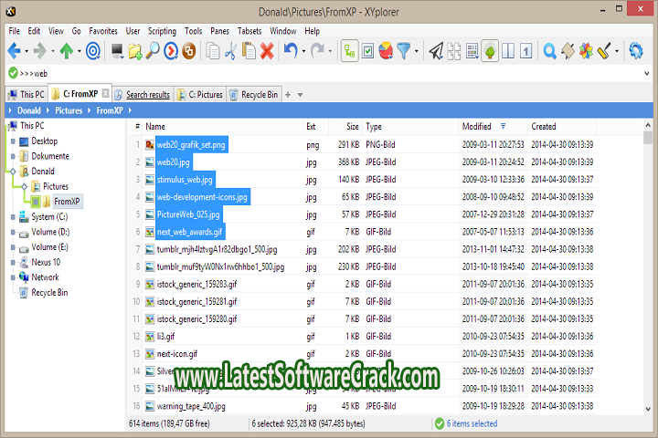Image resolution: width=658 pixels, height=438 pixels.
Task: Open the dropdown arrow next to Undo
Action: (x=303, y=51)
